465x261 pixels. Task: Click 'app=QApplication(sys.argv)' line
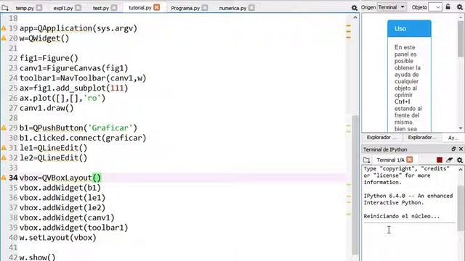click(x=78, y=28)
